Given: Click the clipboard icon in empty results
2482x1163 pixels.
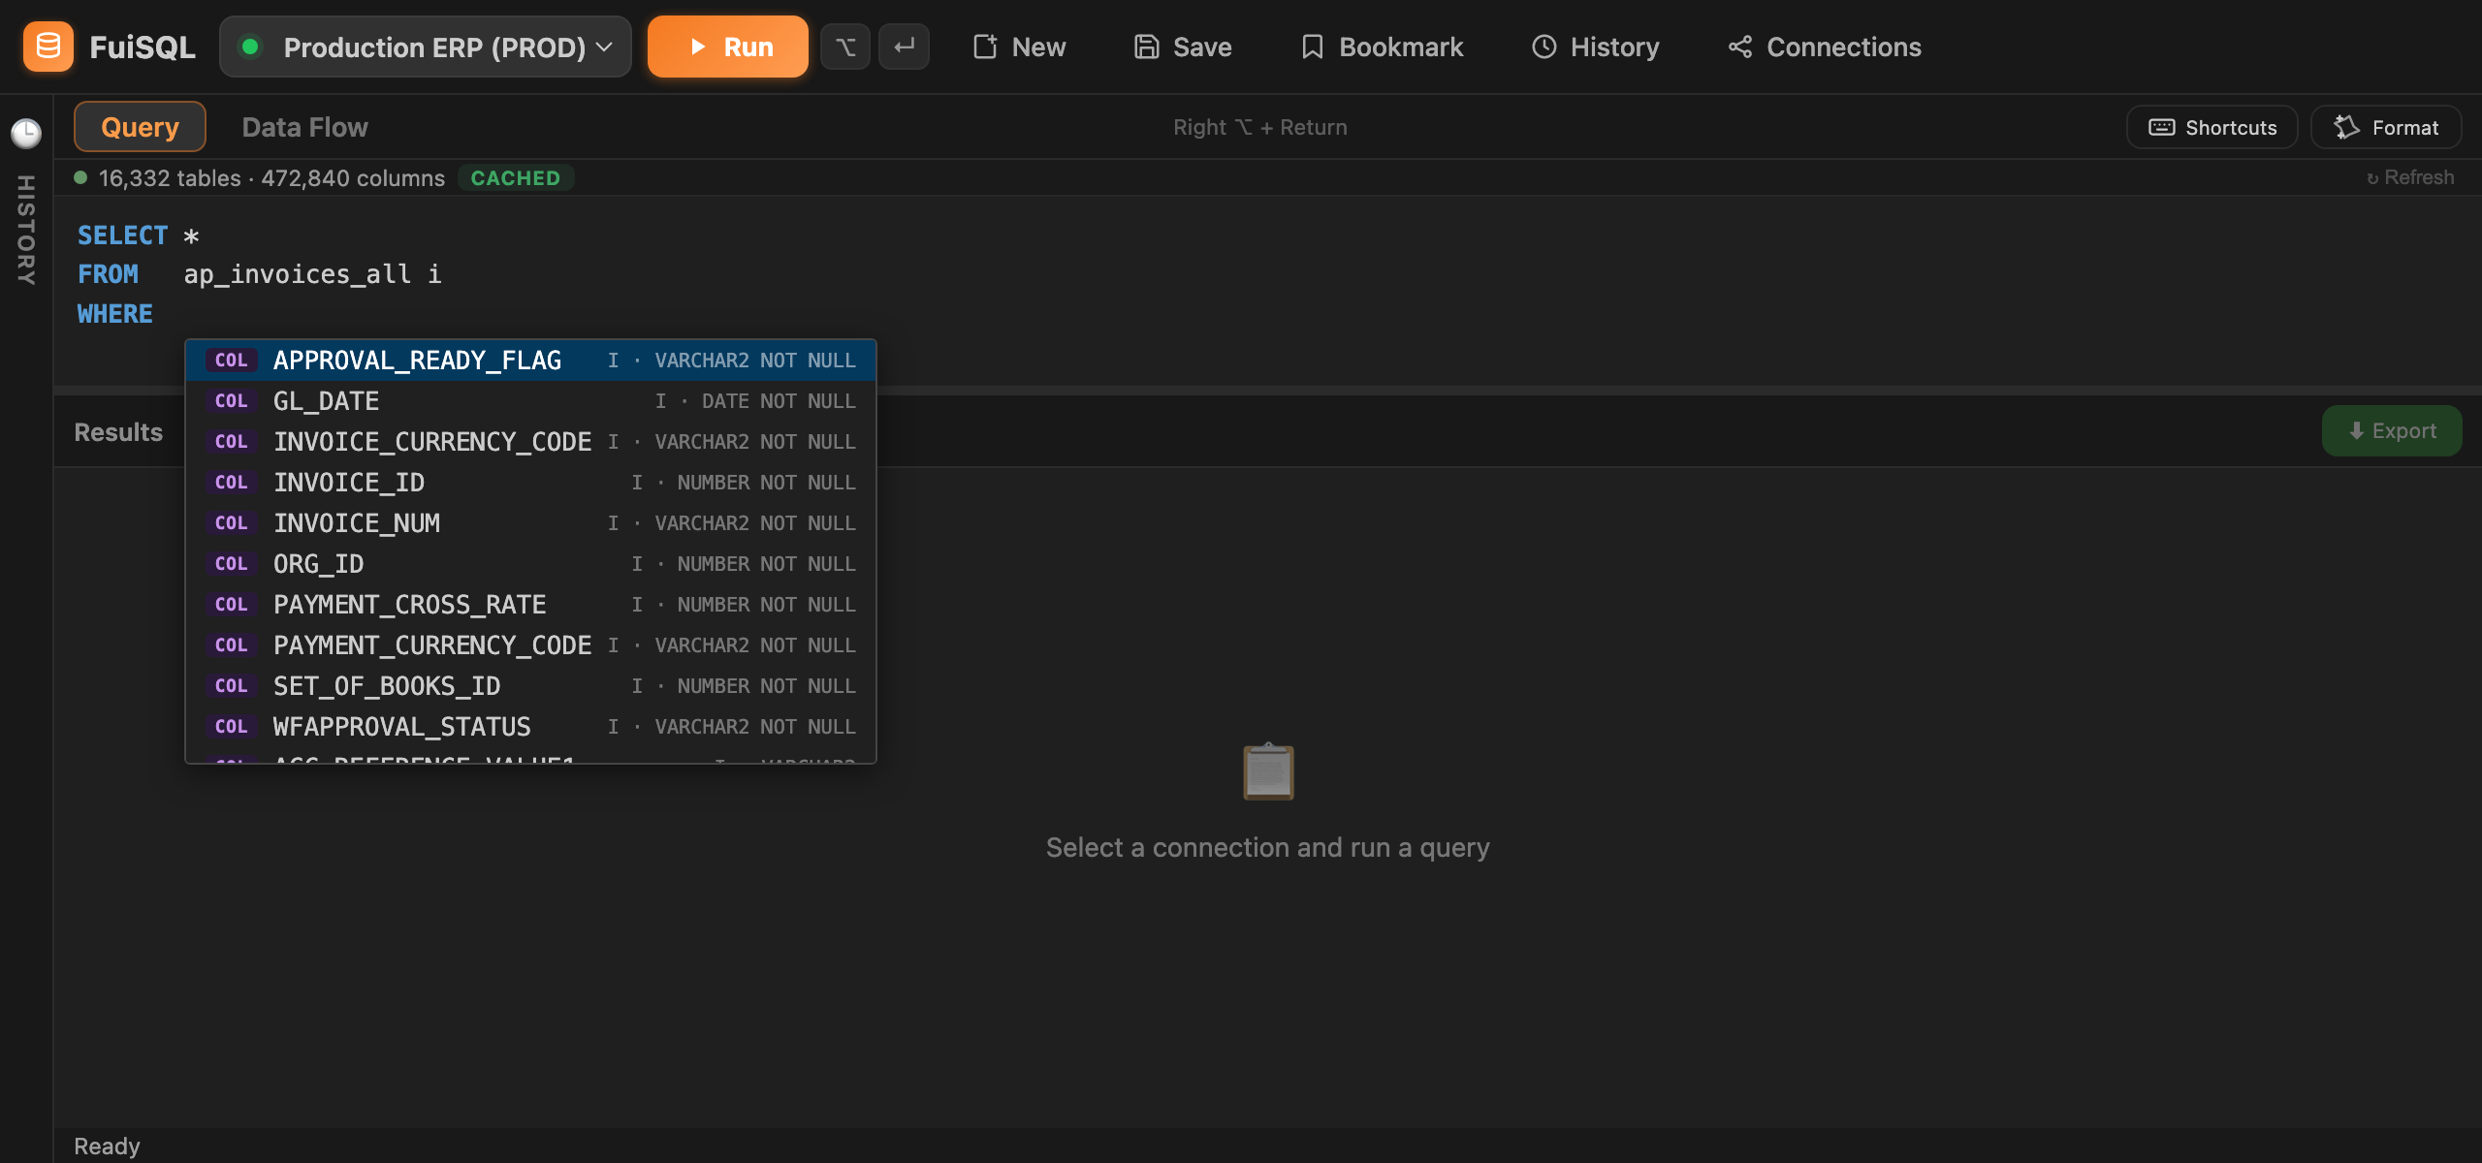Looking at the screenshot, I should pyautogui.click(x=1268, y=771).
